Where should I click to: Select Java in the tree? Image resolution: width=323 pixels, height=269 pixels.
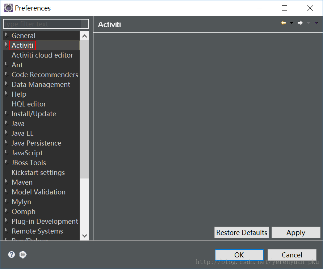pyautogui.click(x=18, y=123)
